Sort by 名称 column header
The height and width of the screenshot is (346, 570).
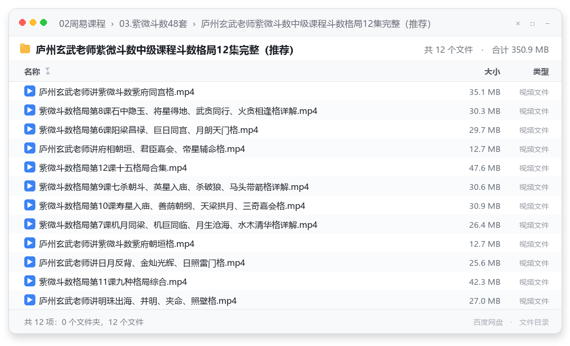pyautogui.click(x=32, y=72)
